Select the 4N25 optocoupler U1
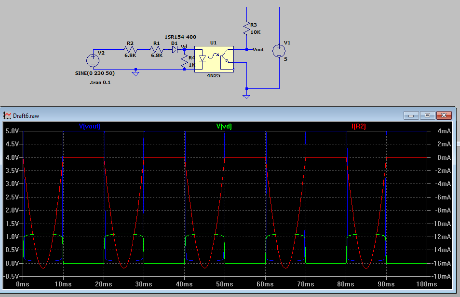The height and width of the screenshot is (297, 460). click(x=214, y=59)
